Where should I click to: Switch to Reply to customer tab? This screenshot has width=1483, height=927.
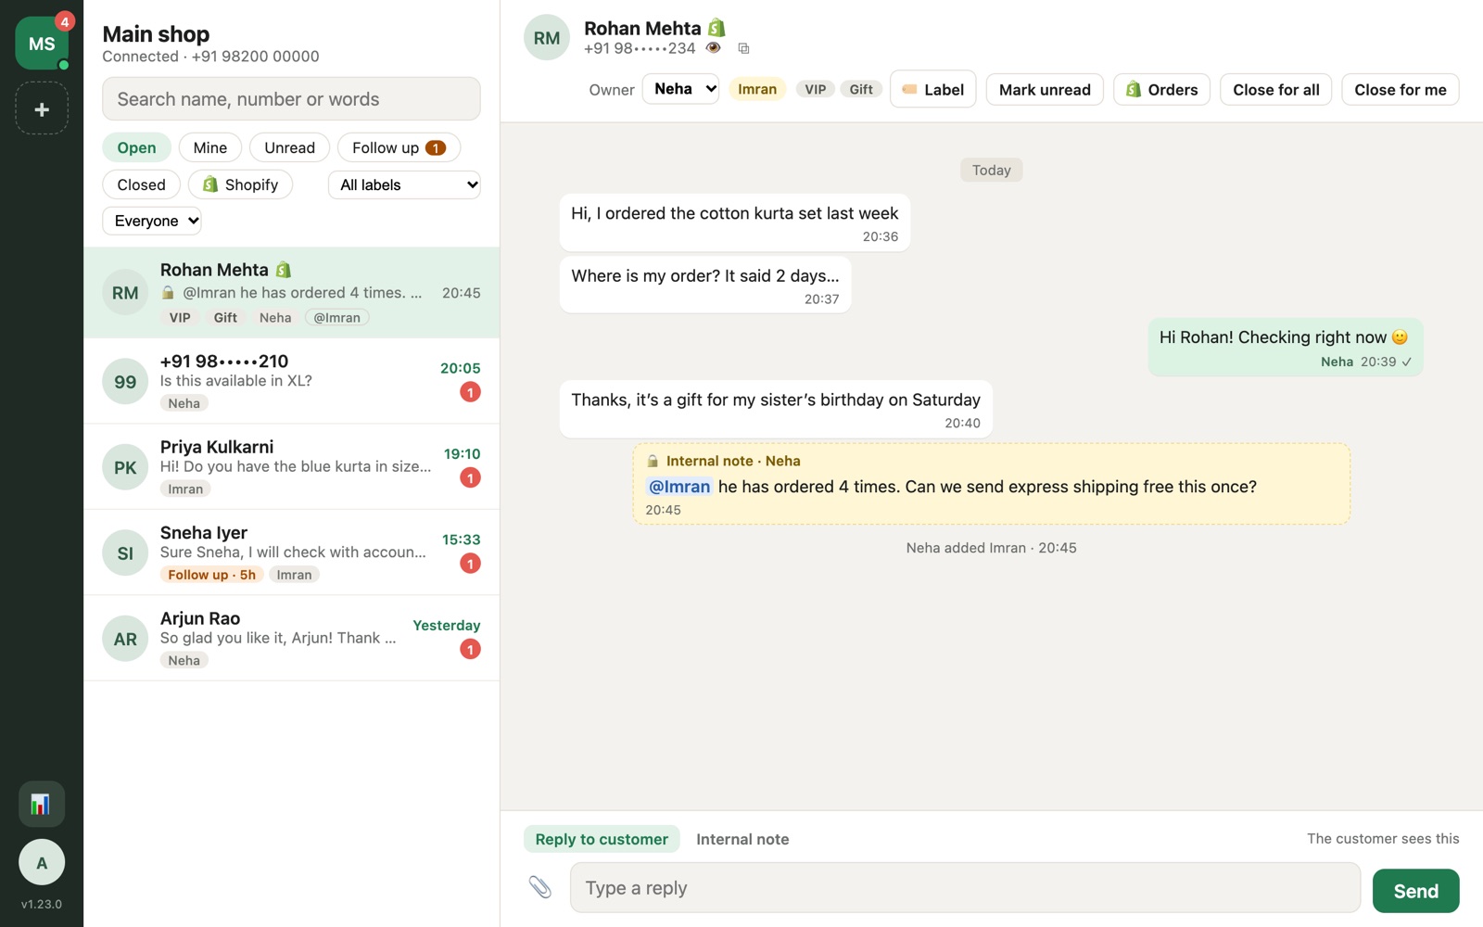click(602, 839)
